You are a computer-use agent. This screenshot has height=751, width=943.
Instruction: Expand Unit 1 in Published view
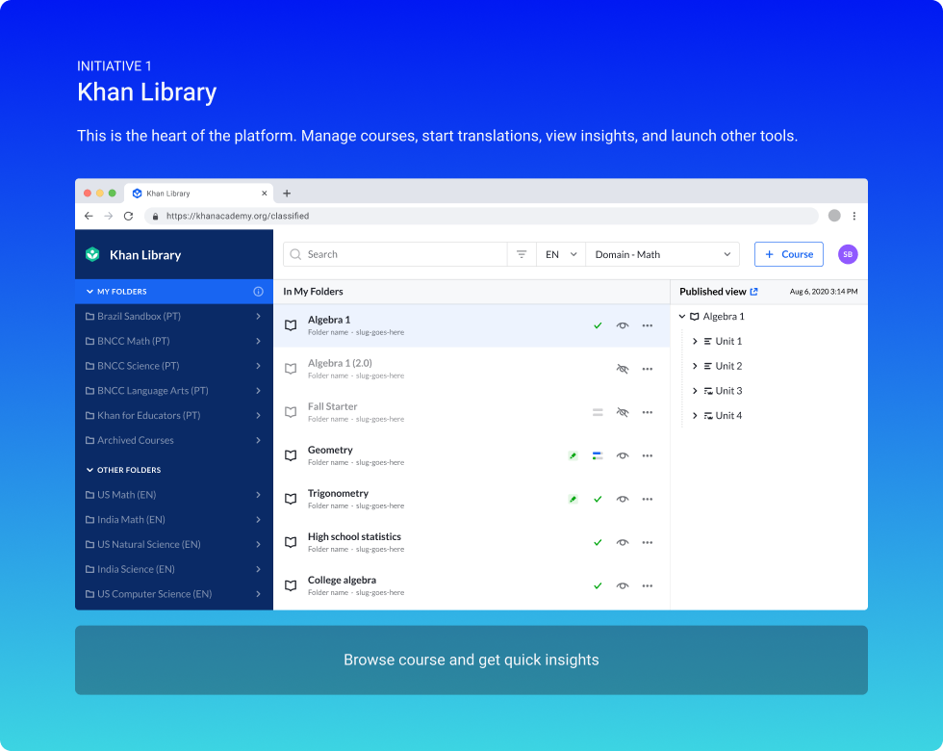point(695,341)
